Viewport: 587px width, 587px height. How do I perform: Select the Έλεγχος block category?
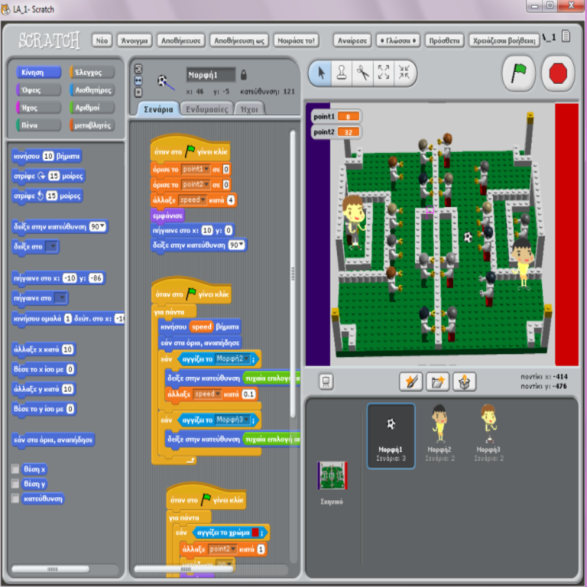pos(92,73)
